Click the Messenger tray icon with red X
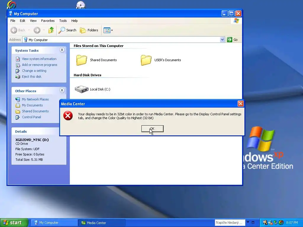This screenshot has width=303, height=227. pos(270,223)
